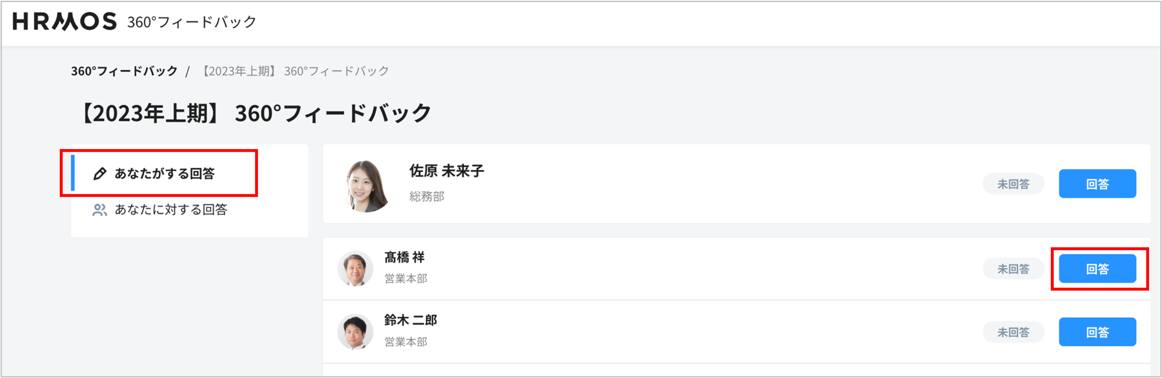This screenshot has width=1162, height=378.
Task: Select the name 鈴木 二郎
Action: pyautogui.click(x=410, y=320)
